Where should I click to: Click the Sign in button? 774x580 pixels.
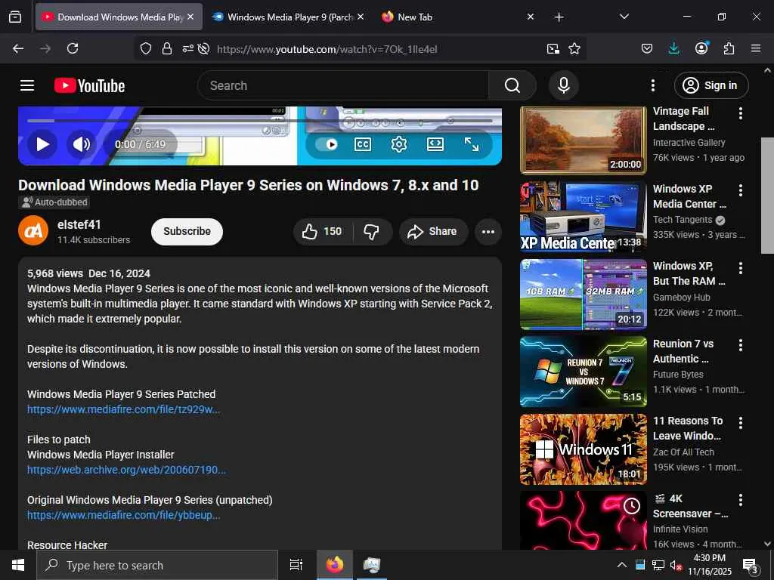pyautogui.click(x=711, y=85)
